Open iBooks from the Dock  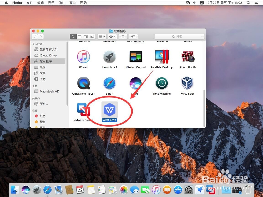pyautogui.click(x=167, y=190)
